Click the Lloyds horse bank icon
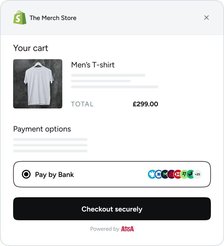The height and width of the screenshot is (246, 224). coord(191,174)
